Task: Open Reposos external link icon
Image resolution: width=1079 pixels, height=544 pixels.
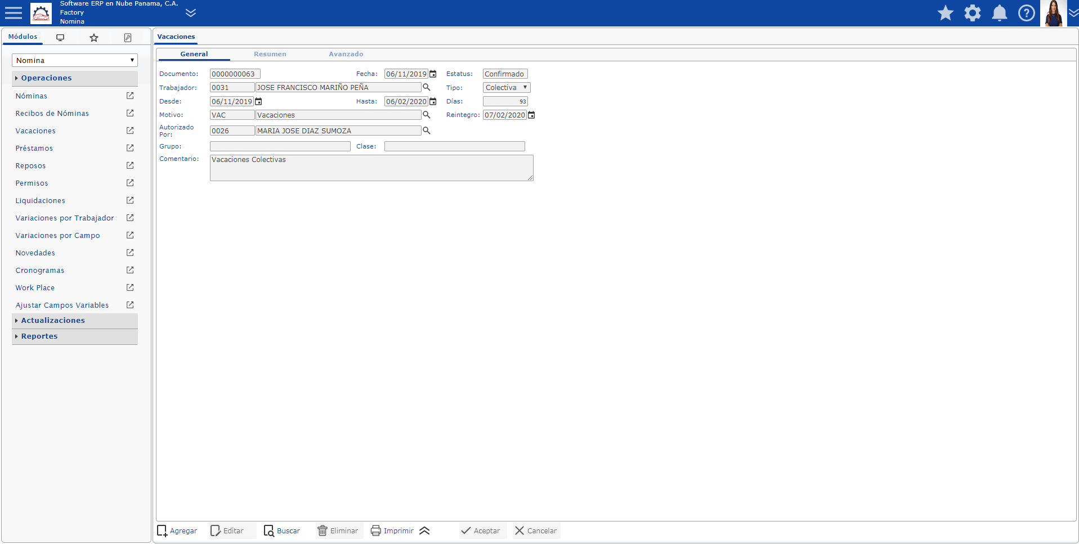Action: coord(130,165)
